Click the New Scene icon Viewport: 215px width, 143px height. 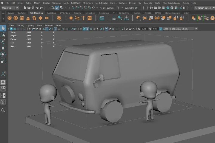[25, 8]
